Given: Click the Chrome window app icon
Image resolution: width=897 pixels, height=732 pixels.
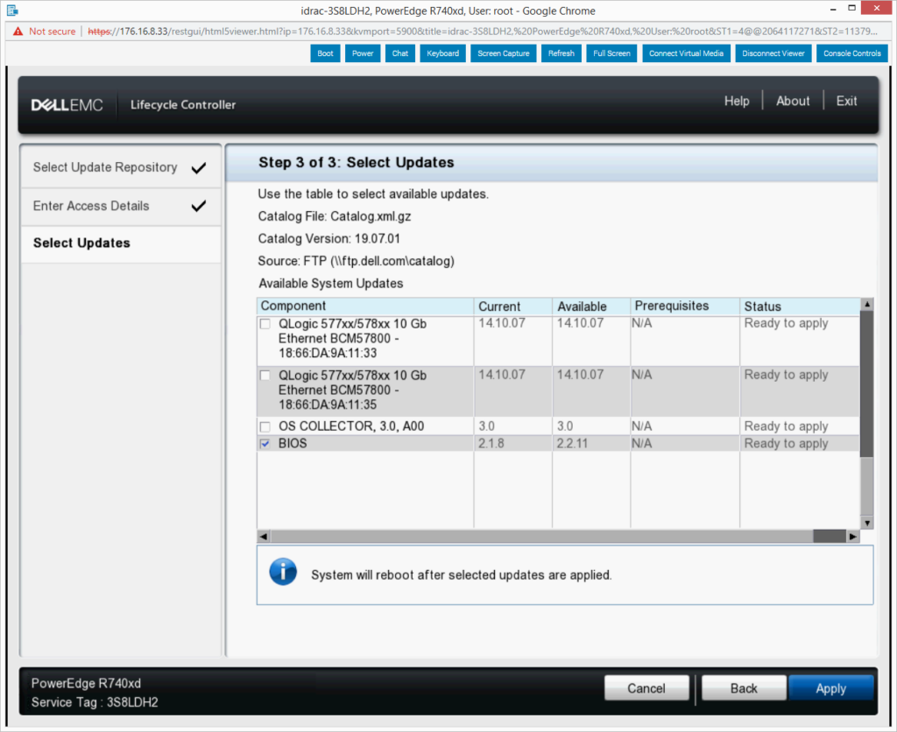Looking at the screenshot, I should (x=12, y=11).
